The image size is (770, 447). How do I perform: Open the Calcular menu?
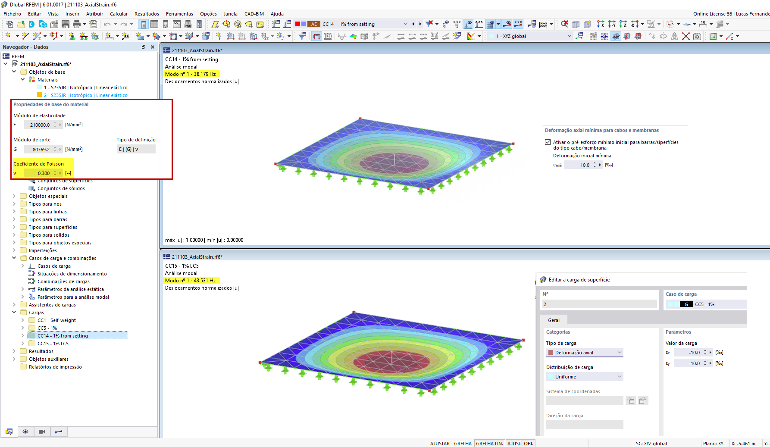(119, 14)
